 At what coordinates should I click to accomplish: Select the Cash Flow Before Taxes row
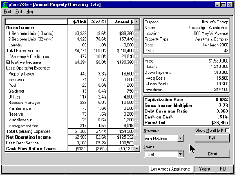(70, 148)
